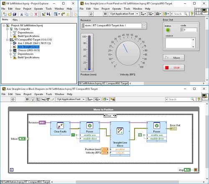209x184 pixels.
Task: Click the Clear Faults node icon
Action: (60, 125)
